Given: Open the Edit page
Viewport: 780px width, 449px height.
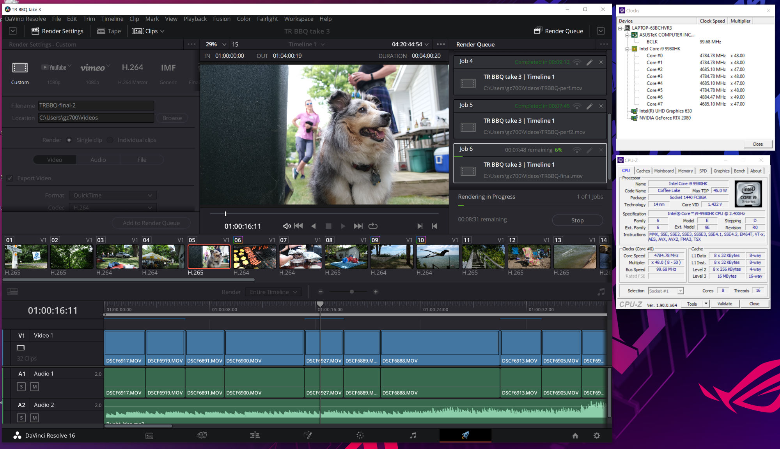Looking at the screenshot, I should tap(255, 435).
